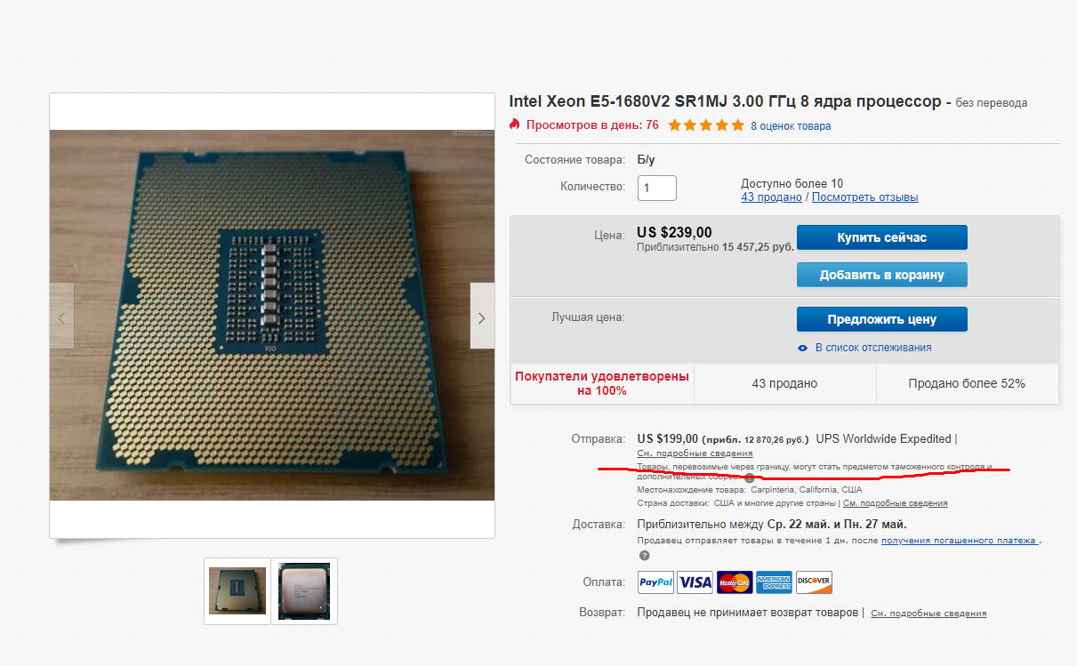
Task: Click the five-star rating icons
Action: (706, 125)
